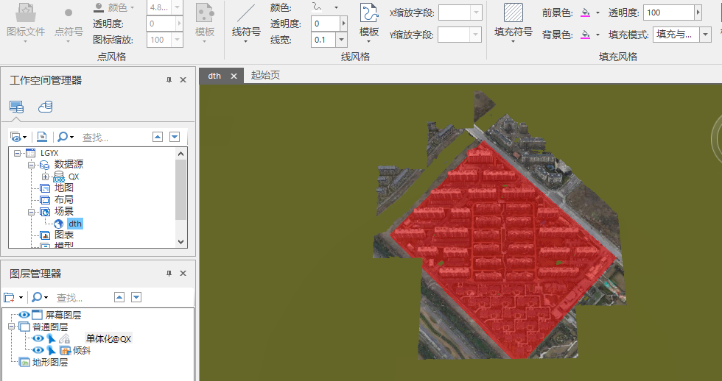Click the fill 透明度 100 field
Screen dimensions: 722x381
point(669,13)
